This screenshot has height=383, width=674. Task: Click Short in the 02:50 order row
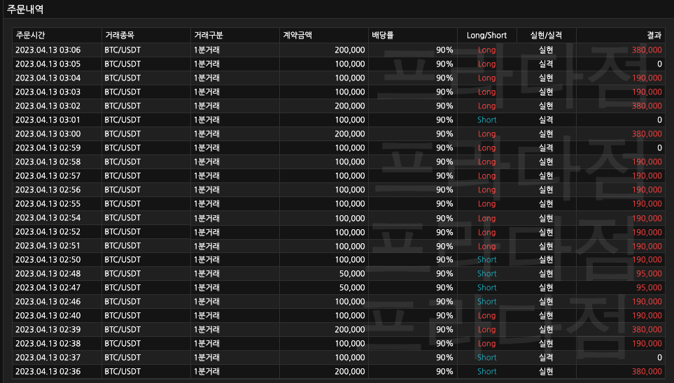(x=486, y=260)
